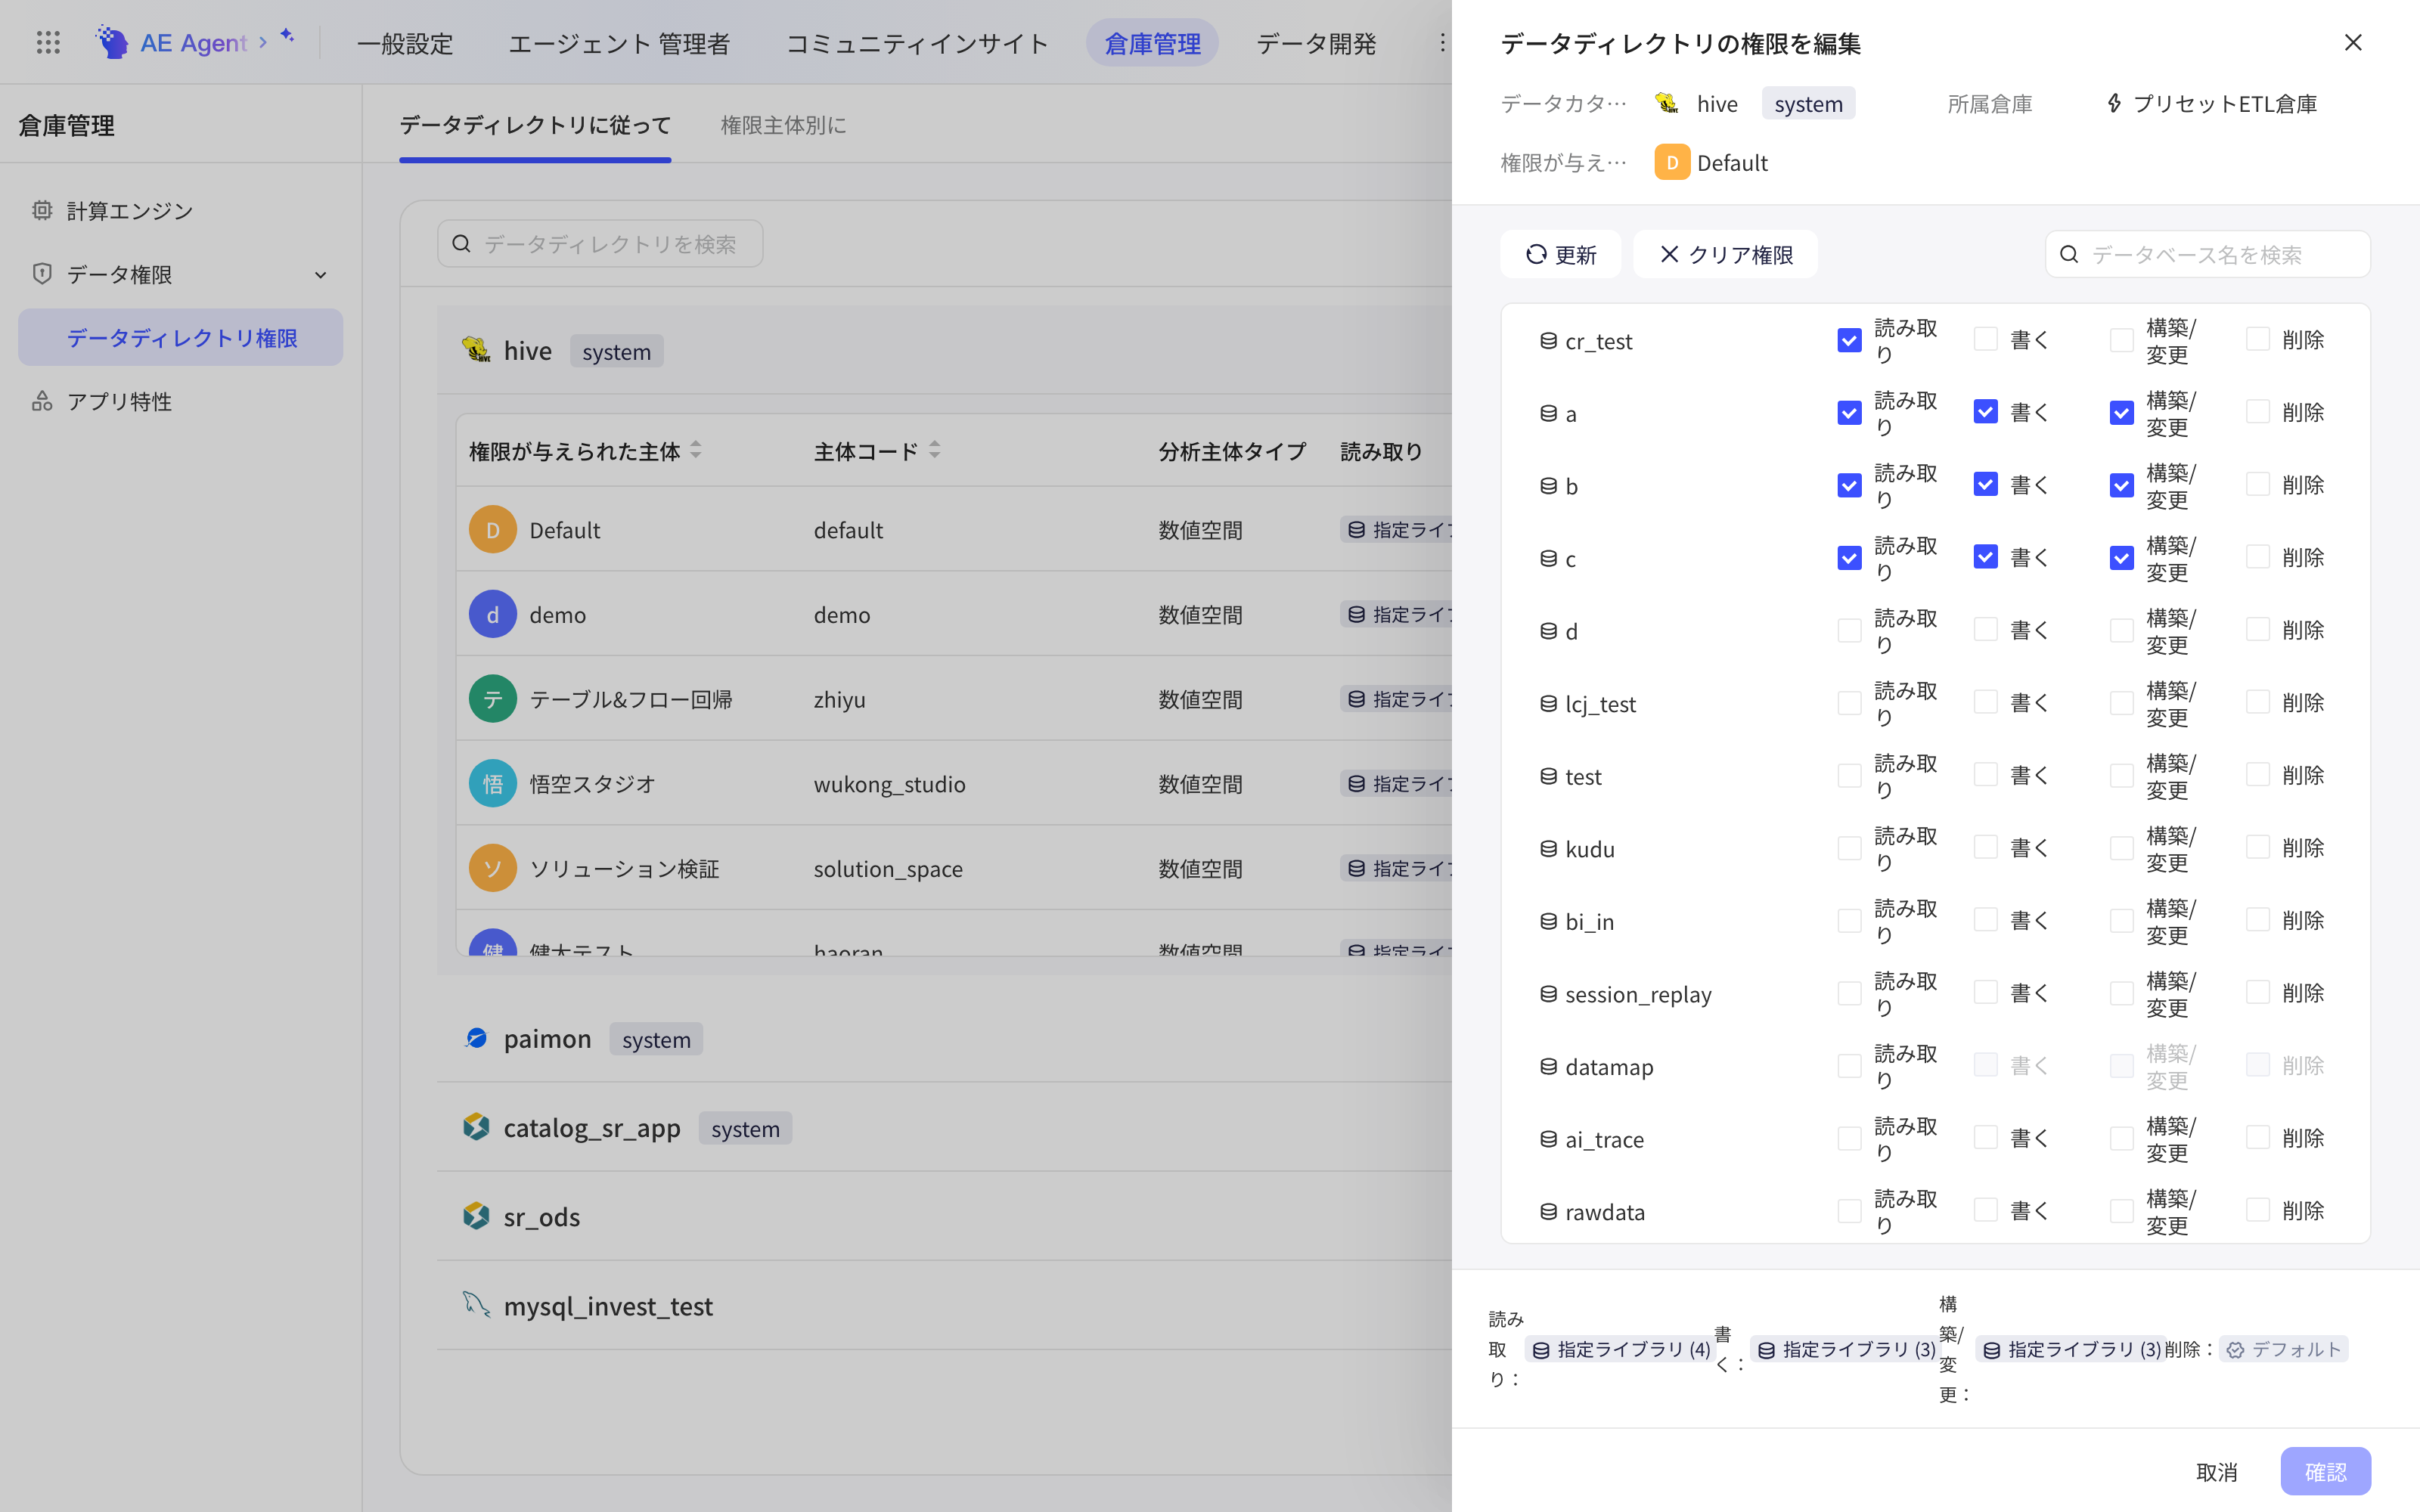Screen dimensions: 2420x1512
Task: Click the database icon next to rawdata
Action: click(x=1548, y=1212)
